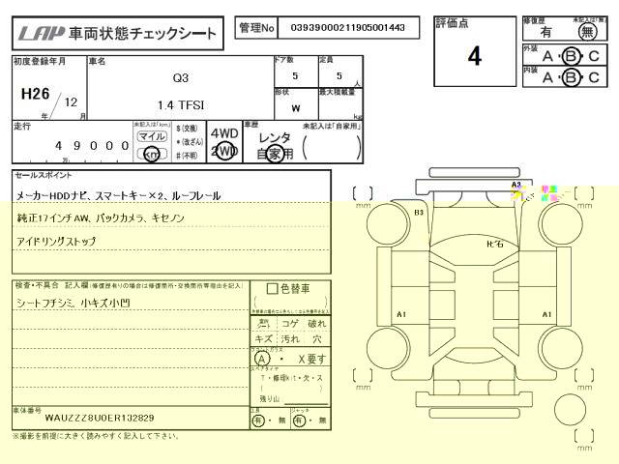Click the circled A windshield glass rating

click(261, 357)
